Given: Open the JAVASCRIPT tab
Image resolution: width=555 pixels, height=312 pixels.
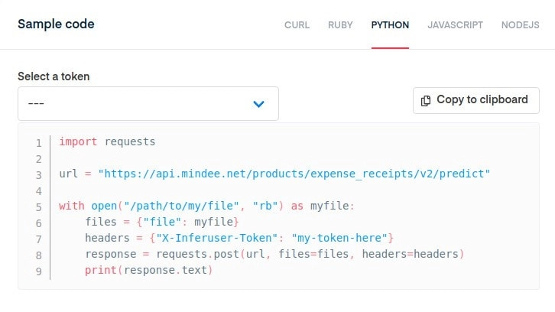Looking at the screenshot, I should pyautogui.click(x=455, y=25).
